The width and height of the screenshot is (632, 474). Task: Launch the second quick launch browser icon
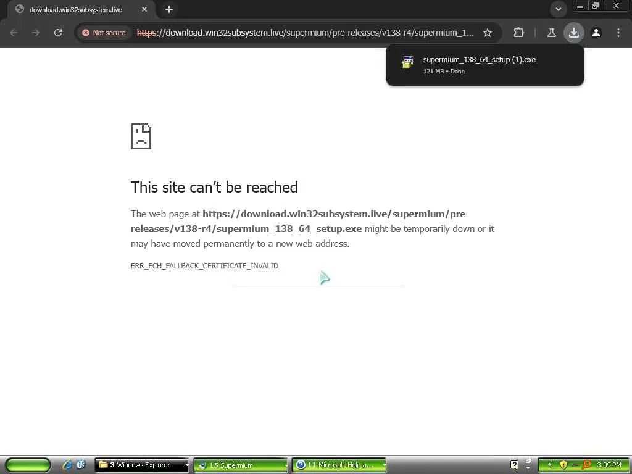pos(81,465)
